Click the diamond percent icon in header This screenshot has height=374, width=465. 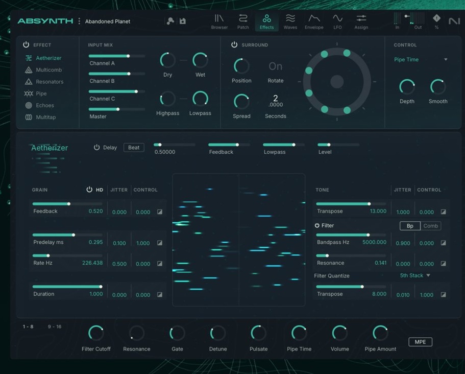click(x=436, y=18)
